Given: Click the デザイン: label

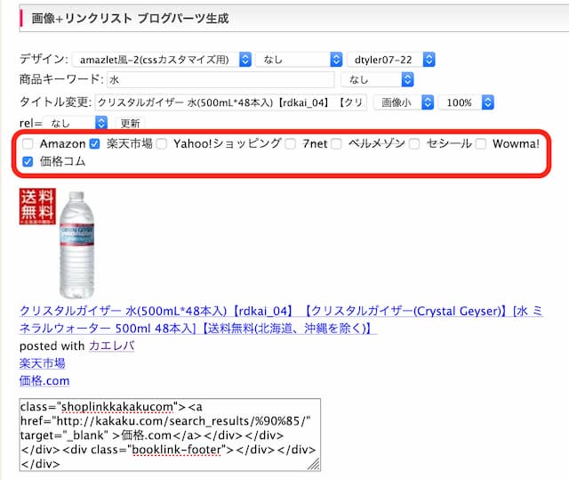Looking at the screenshot, I should tap(44, 59).
